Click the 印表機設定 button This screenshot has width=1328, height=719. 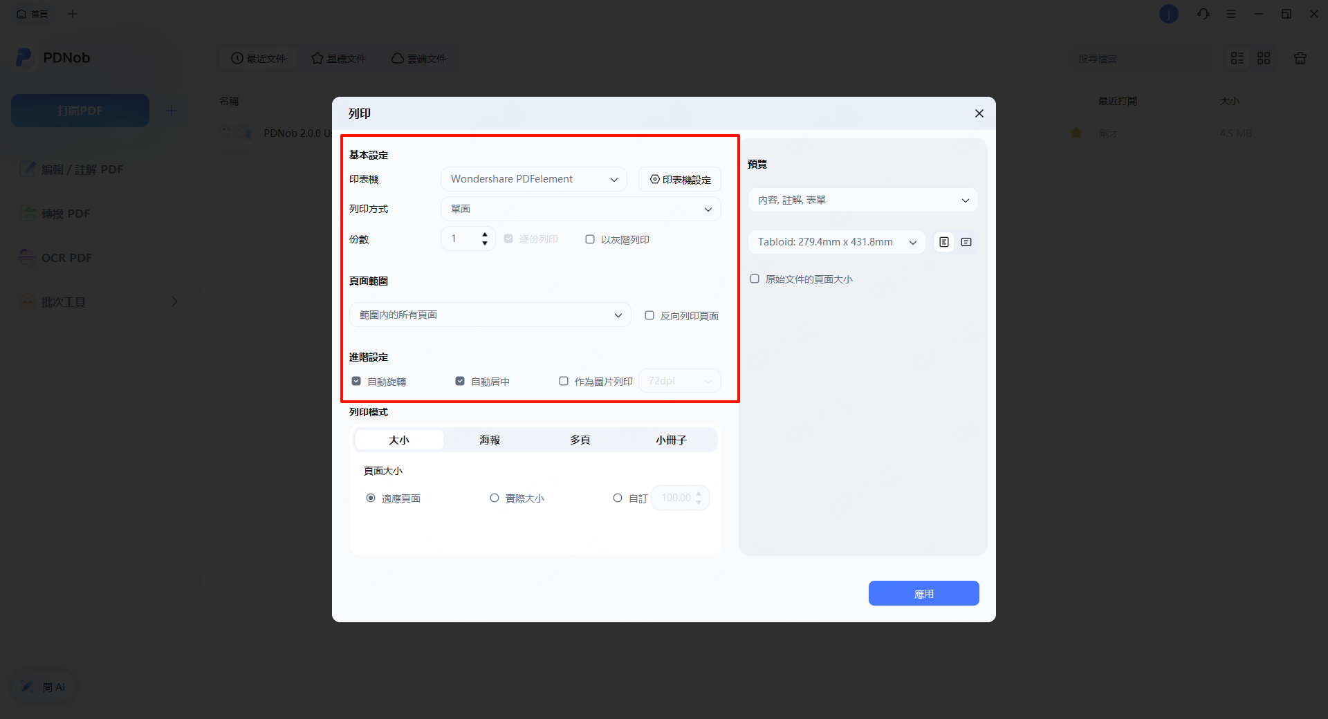tap(680, 179)
